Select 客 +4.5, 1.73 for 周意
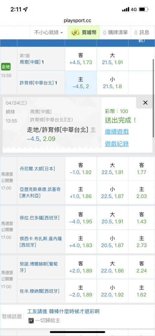Image resolution: width=155 pixels, height=336 pixels. [x=81, y=59]
